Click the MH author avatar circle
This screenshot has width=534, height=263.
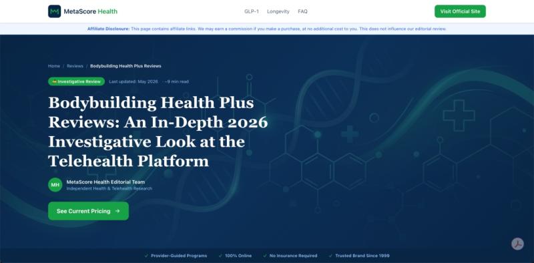(x=55, y=185)
